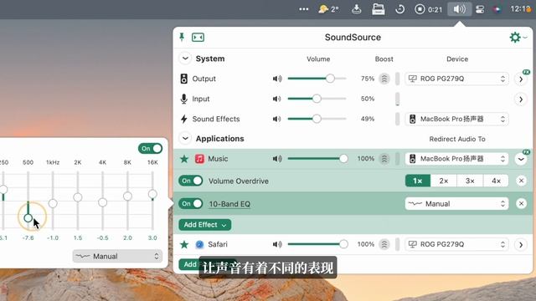This screenshot has height=301, width=536.
Task: Select 3x Volume Overdrive
Action: [470, 181]
